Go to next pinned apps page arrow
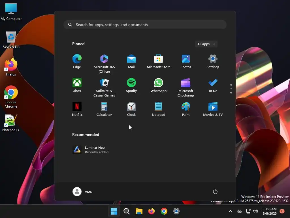This screenshot has height=218, width=290. 231,93
